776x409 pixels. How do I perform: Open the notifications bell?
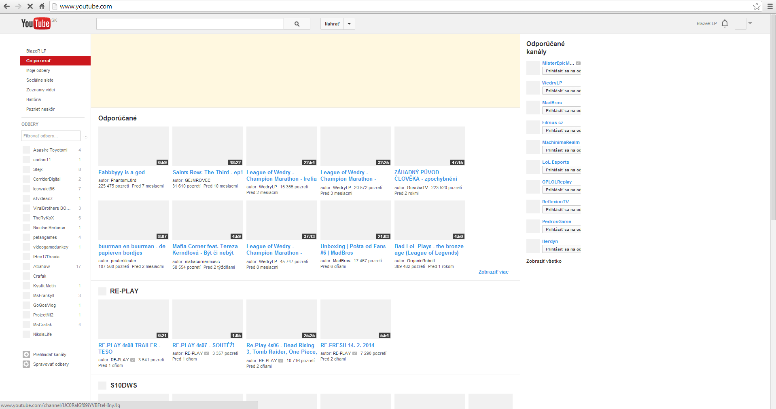point(725,23)
